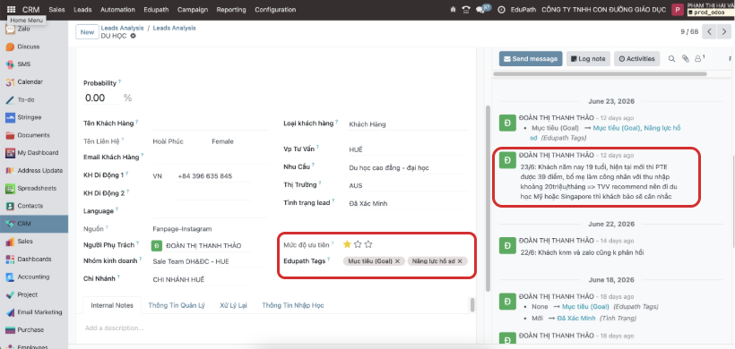Open Tình trạng lead field dropdown

click(408, 203)
